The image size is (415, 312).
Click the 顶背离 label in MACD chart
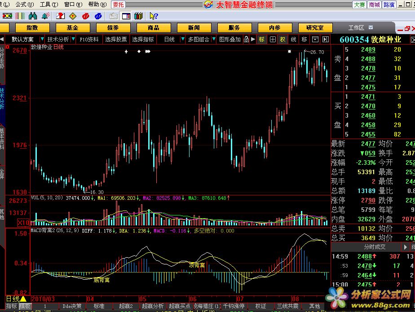[197, 265]
